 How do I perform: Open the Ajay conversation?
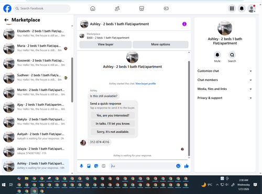click(35, 107)
